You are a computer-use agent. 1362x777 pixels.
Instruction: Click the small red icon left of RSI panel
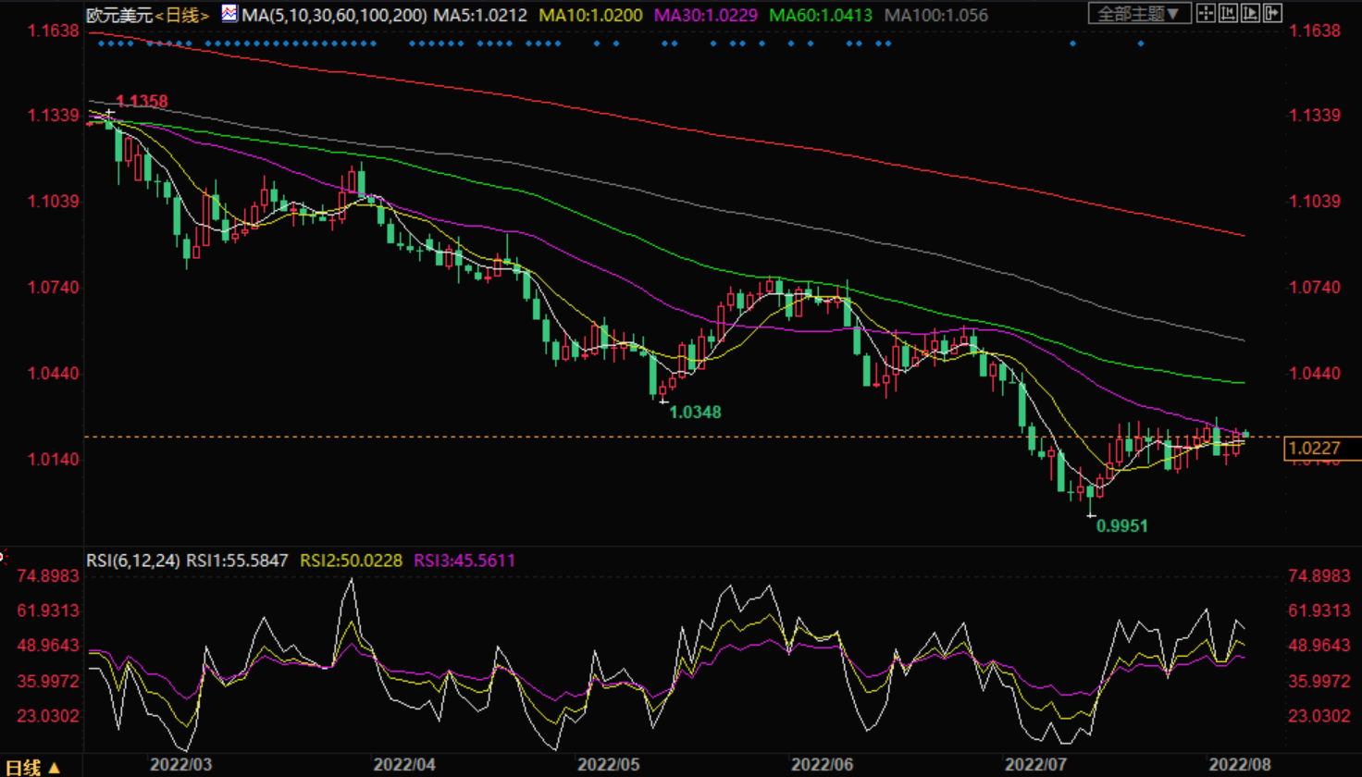click(x=3, y=557)
